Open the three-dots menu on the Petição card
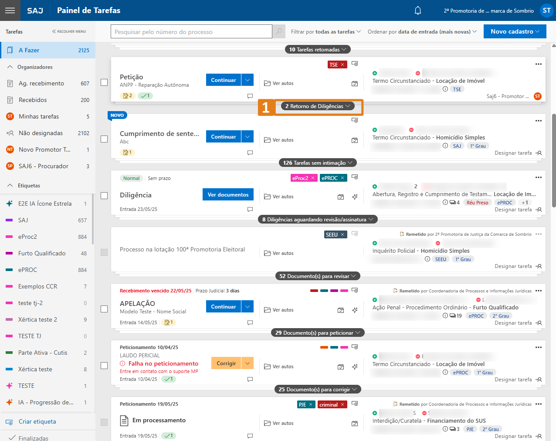The height and width of the screenshot is (441, 556). coord(538,64)
